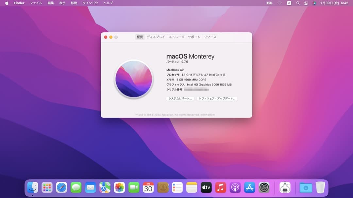The height and width of the screenshot is (198, 353).
Task: Open Launchpad from the Dock
Action: [47, 188]
